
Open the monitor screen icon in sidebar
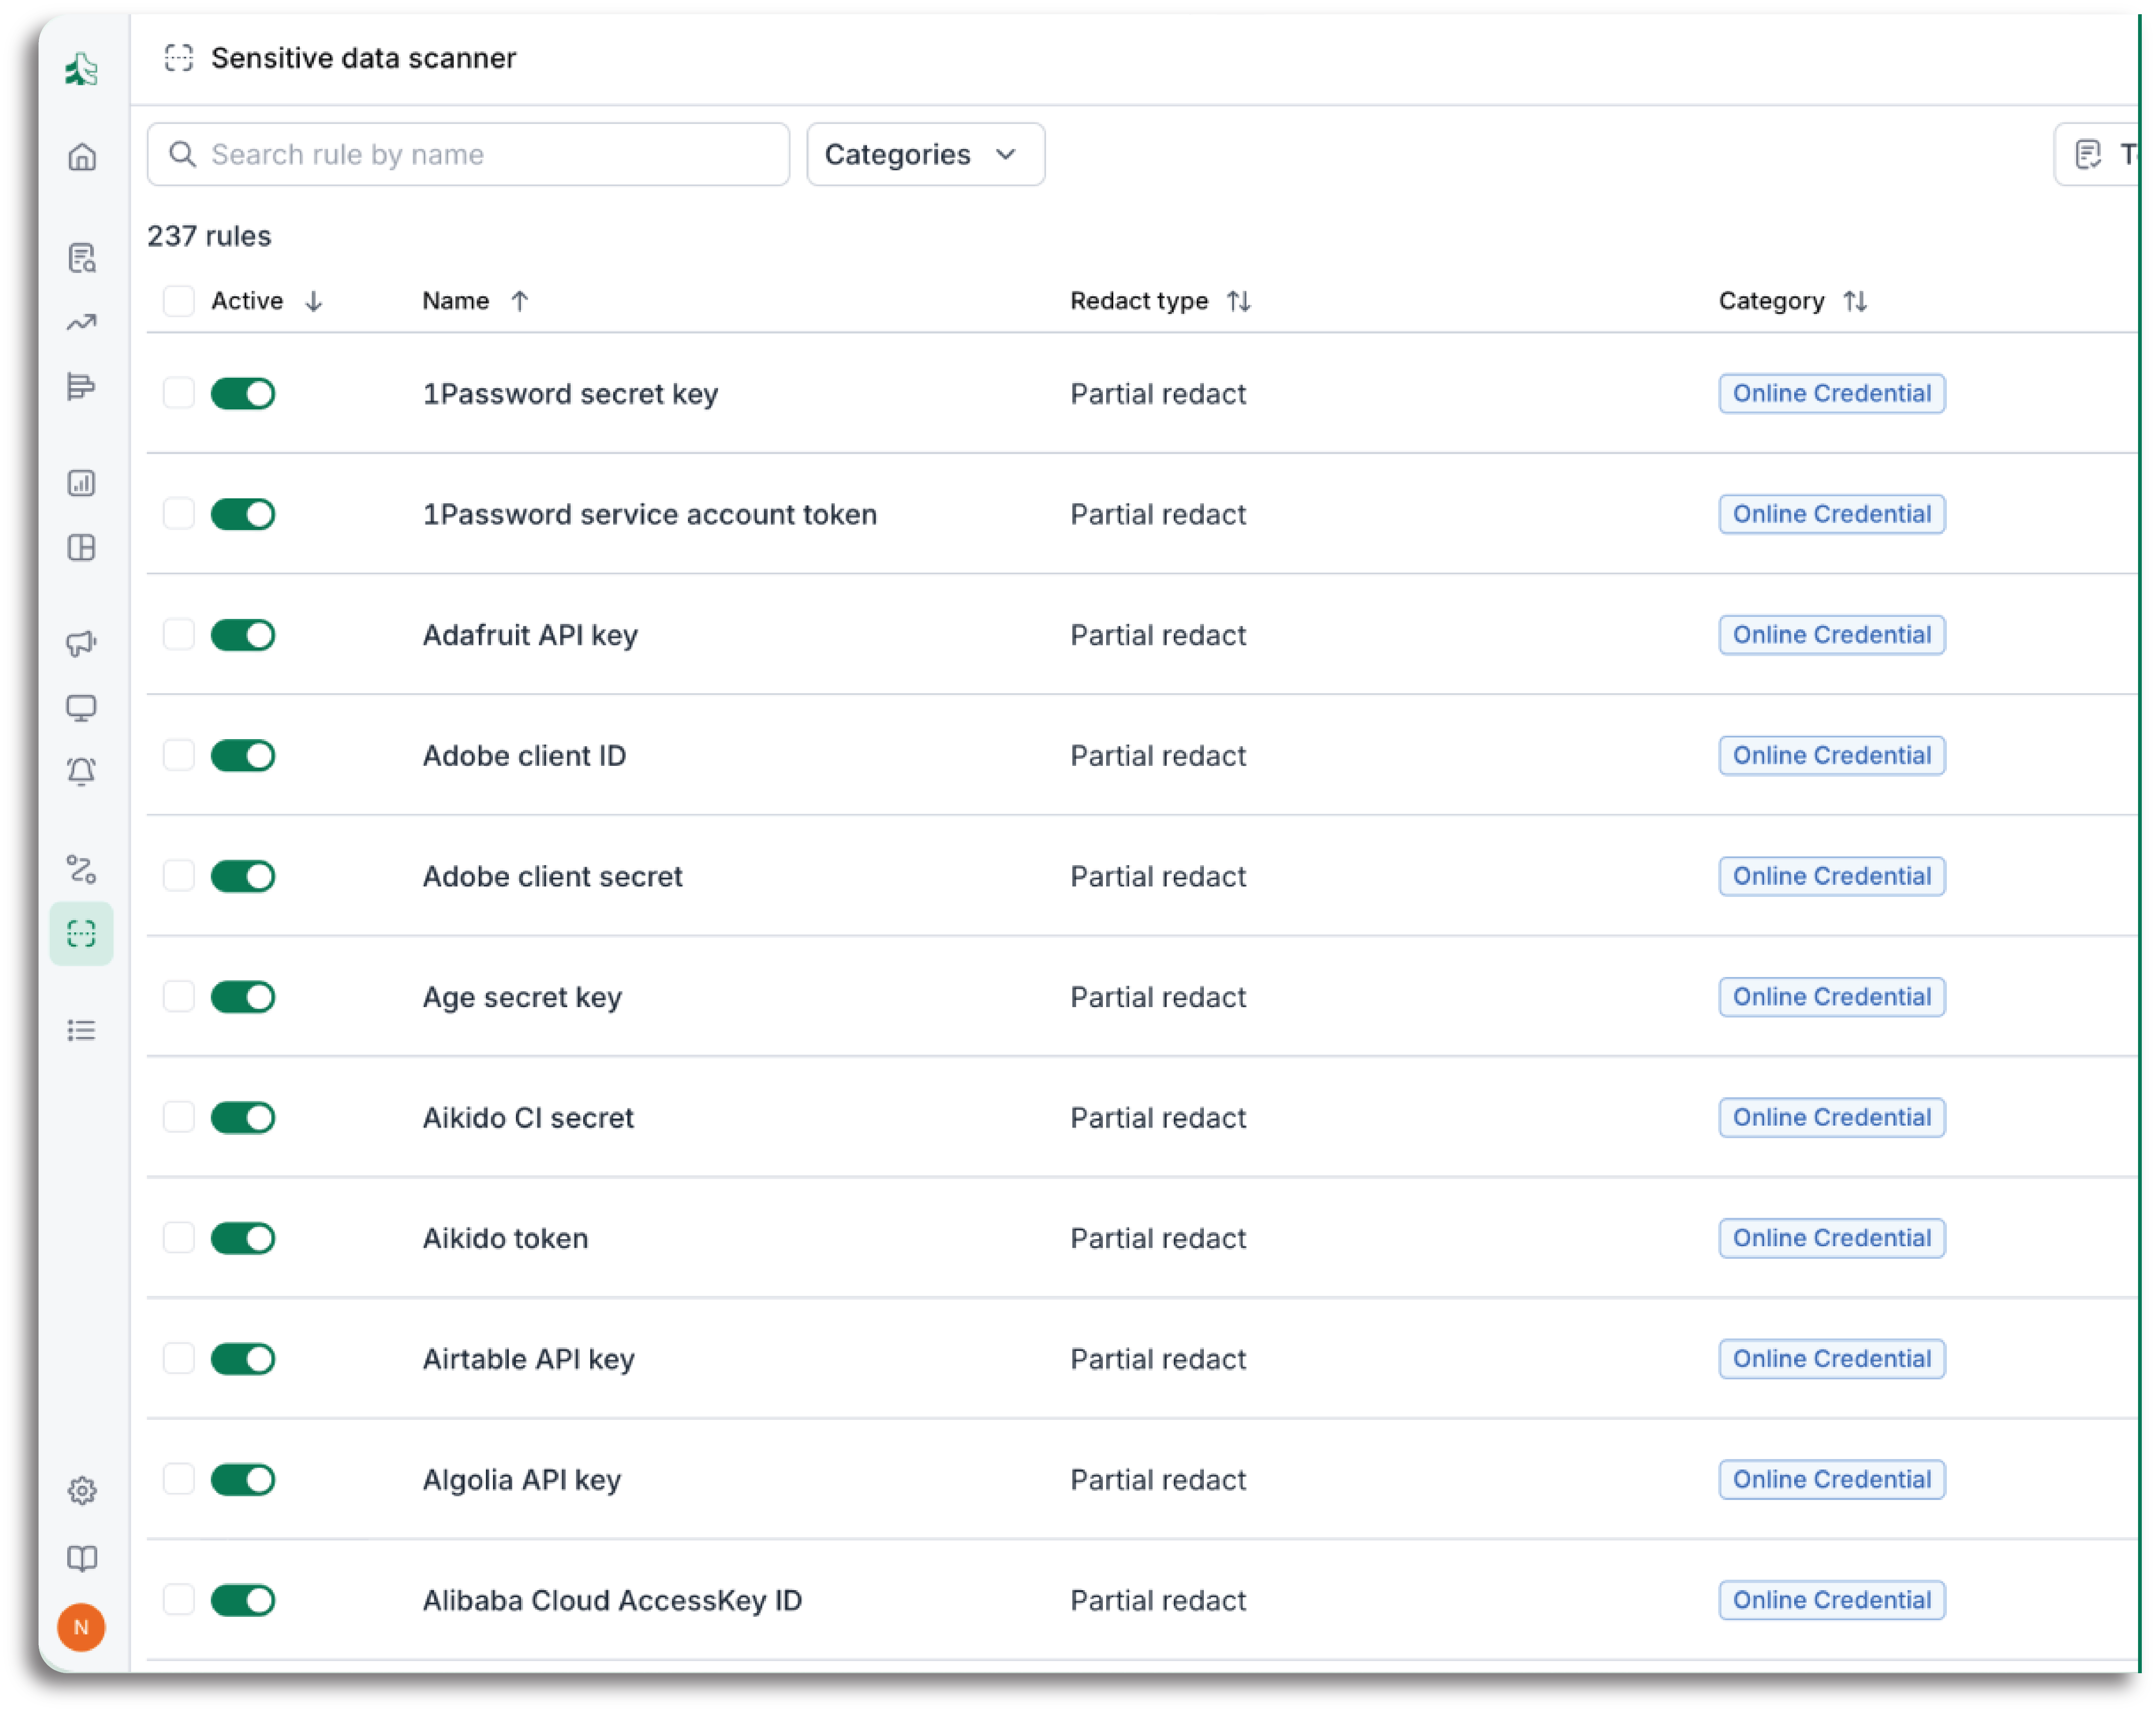tap(82, 708)
